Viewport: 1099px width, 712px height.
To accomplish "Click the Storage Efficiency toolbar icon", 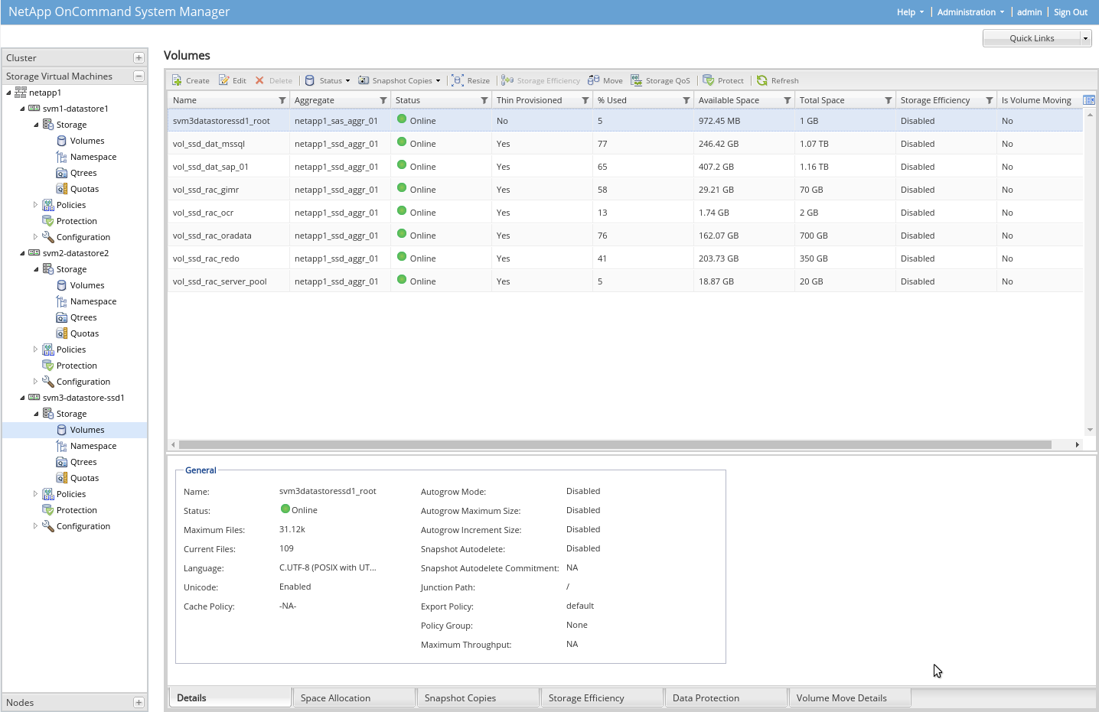I will [x=507, y=80].
